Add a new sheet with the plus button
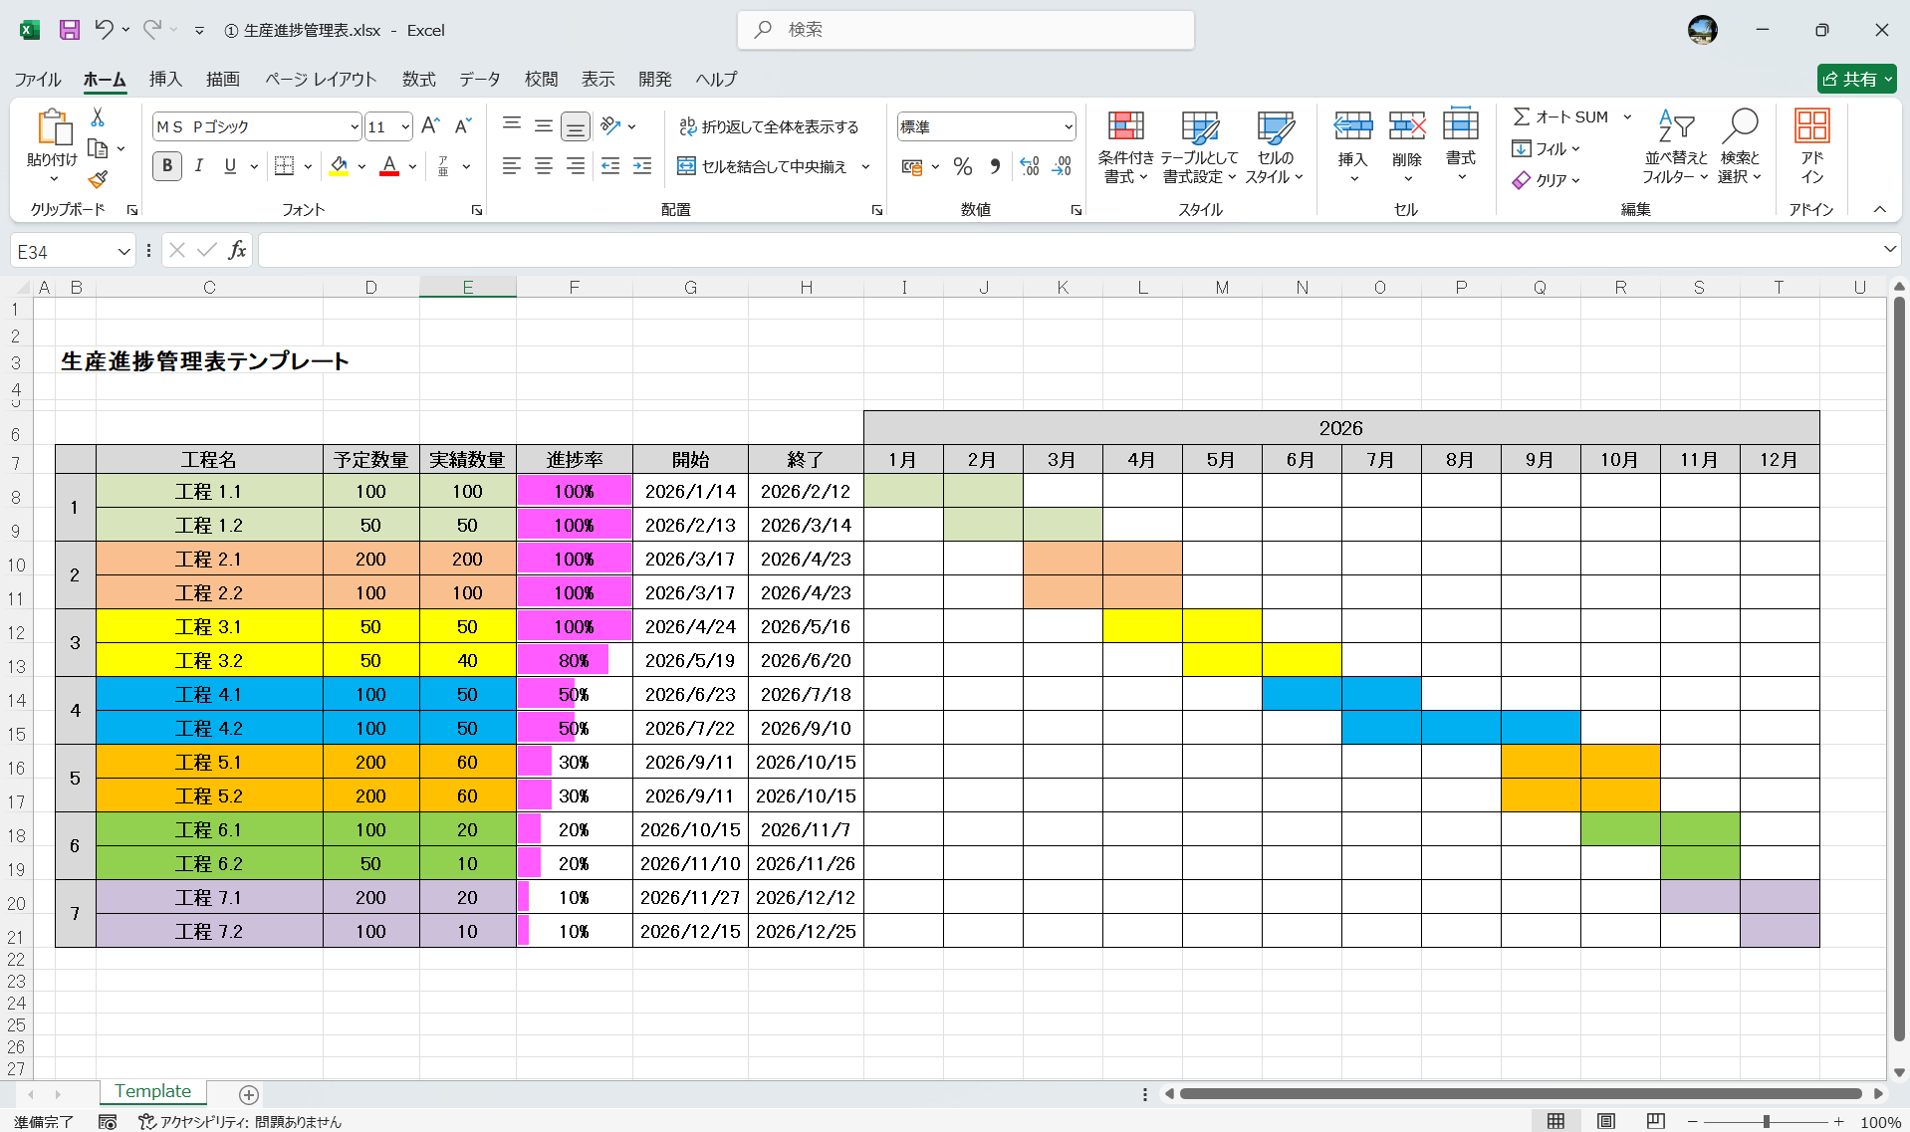Screen dimensions: 1910x1132 248,1095
